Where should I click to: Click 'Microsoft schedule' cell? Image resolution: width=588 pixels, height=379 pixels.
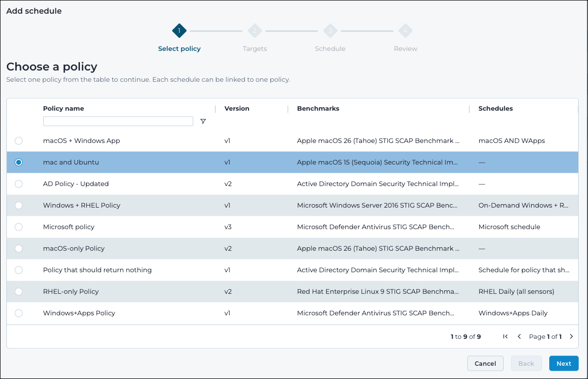coord(509,227)
